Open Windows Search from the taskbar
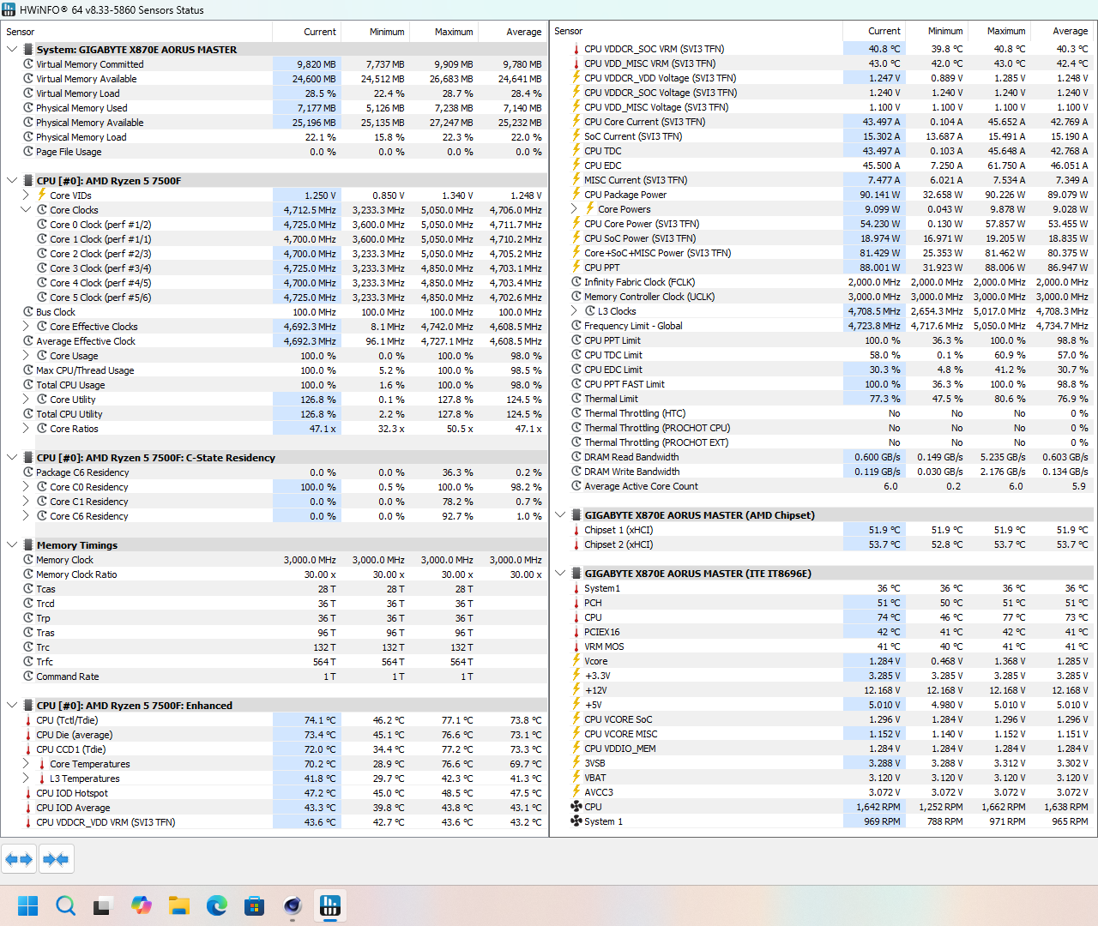Screen dimensions: 1098x926 point(66,905)
